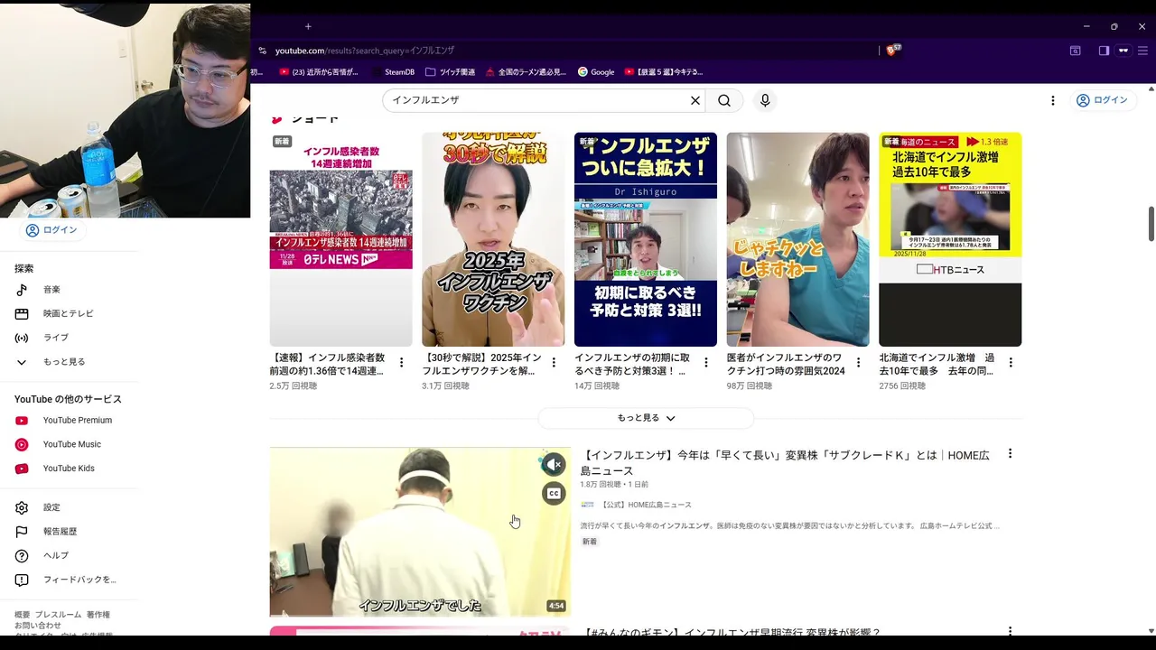Unmute the preview of the HOME広島ニュース video
The height and width of the screenshot is (650, 1156).
pyautogui.click(x=554, y=464)
